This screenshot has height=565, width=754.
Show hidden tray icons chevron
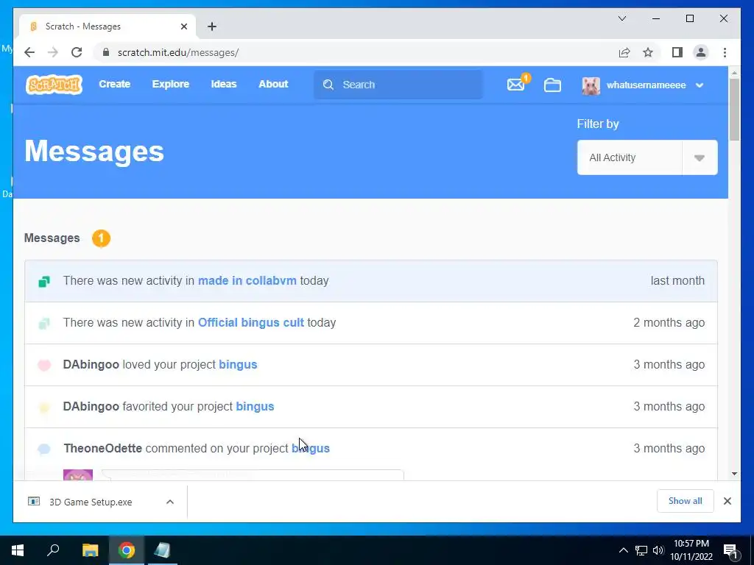(x=623, y=550)
